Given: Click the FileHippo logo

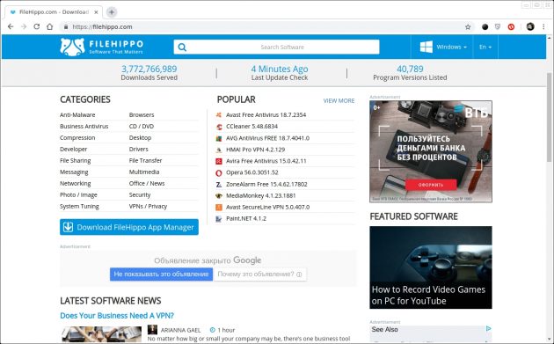Looking at the screenshot, I should tap(102, 47).
